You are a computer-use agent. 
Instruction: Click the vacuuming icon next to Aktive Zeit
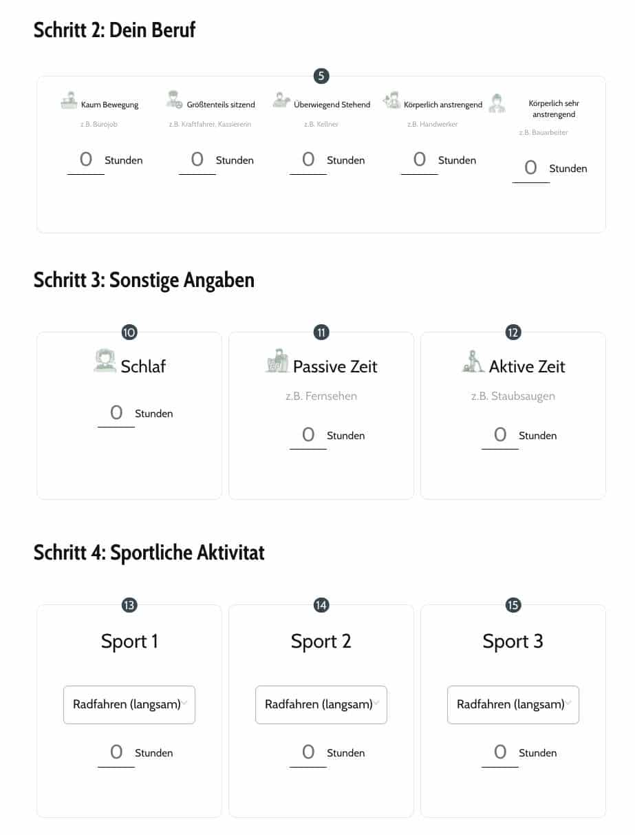tap(473, 361)
